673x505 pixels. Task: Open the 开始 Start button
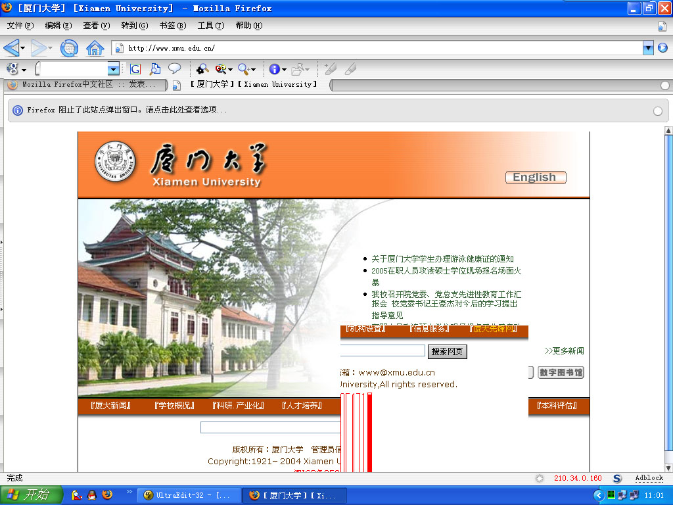point(31,495)
